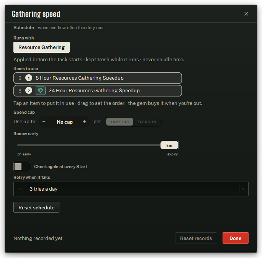Screen dimensions: 262x258
Task: Select 8 Hour Resources Gathering Speedup item
Action: [x=98, y=78]
